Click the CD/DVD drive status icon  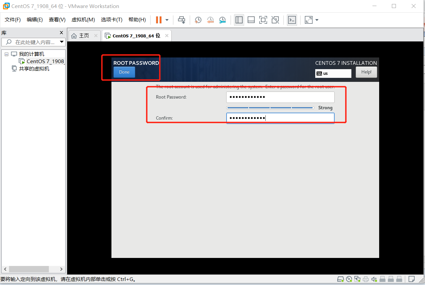(349, 279)
